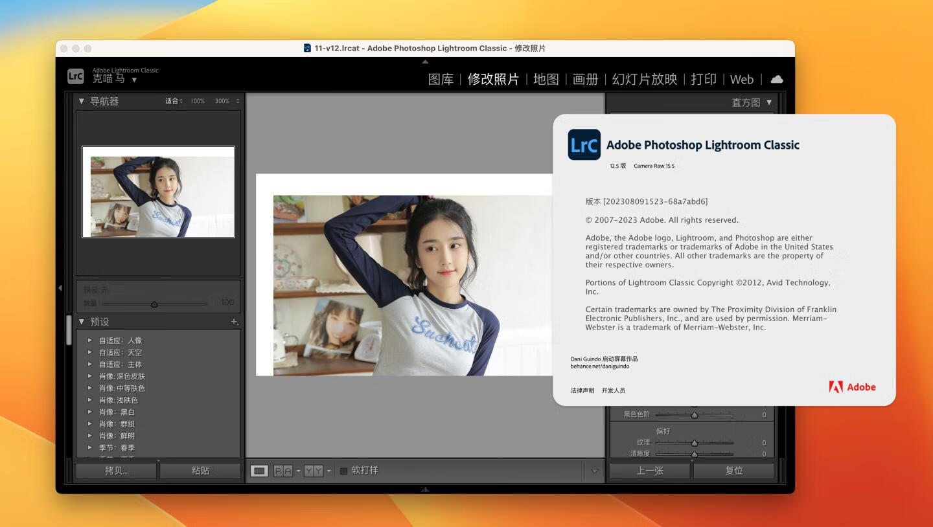933x527 pixels.
Task: Switch to the 修改照片 module
Action: tap(493, 79)
